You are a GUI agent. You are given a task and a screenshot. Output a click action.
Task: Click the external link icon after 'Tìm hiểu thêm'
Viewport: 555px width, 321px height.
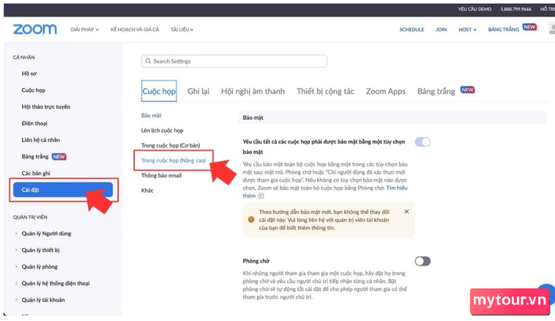[x=261, y=196]
